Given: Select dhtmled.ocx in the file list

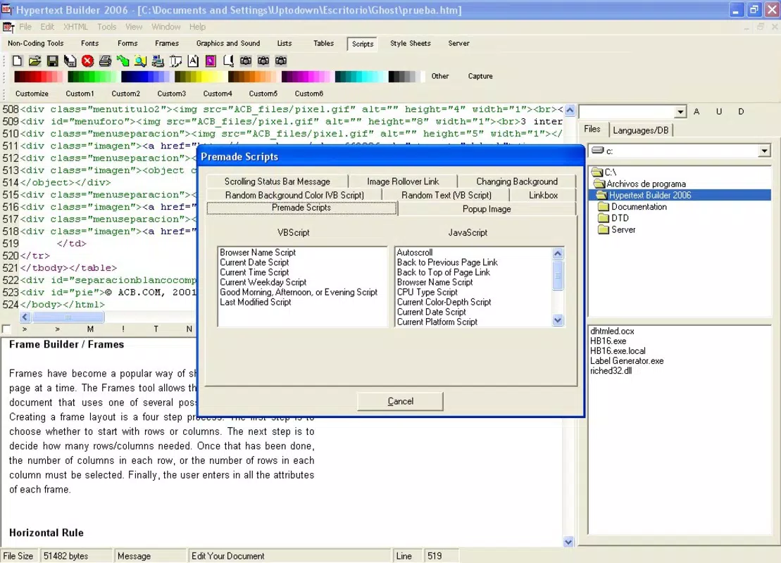Looking at the screenshot, I should pyautogui.click(x=612, y=331).
